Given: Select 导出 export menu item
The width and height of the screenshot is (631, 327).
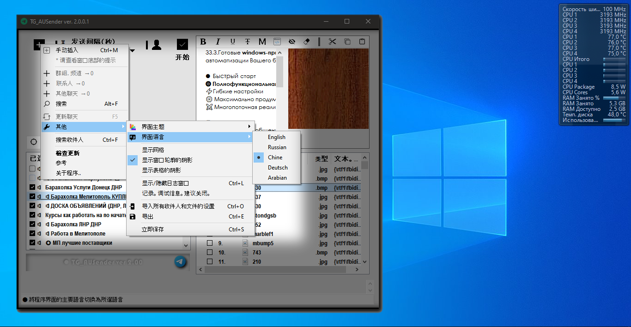Looking at the screenshot, I should (x=148, y=217).
